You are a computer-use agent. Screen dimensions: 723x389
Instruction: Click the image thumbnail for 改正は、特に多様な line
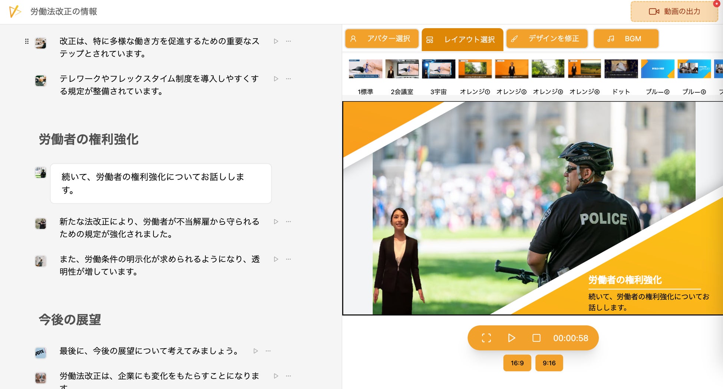tap(41, 43)
